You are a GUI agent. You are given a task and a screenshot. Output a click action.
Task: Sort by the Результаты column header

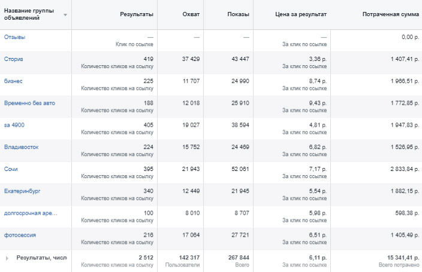(136, 13)
